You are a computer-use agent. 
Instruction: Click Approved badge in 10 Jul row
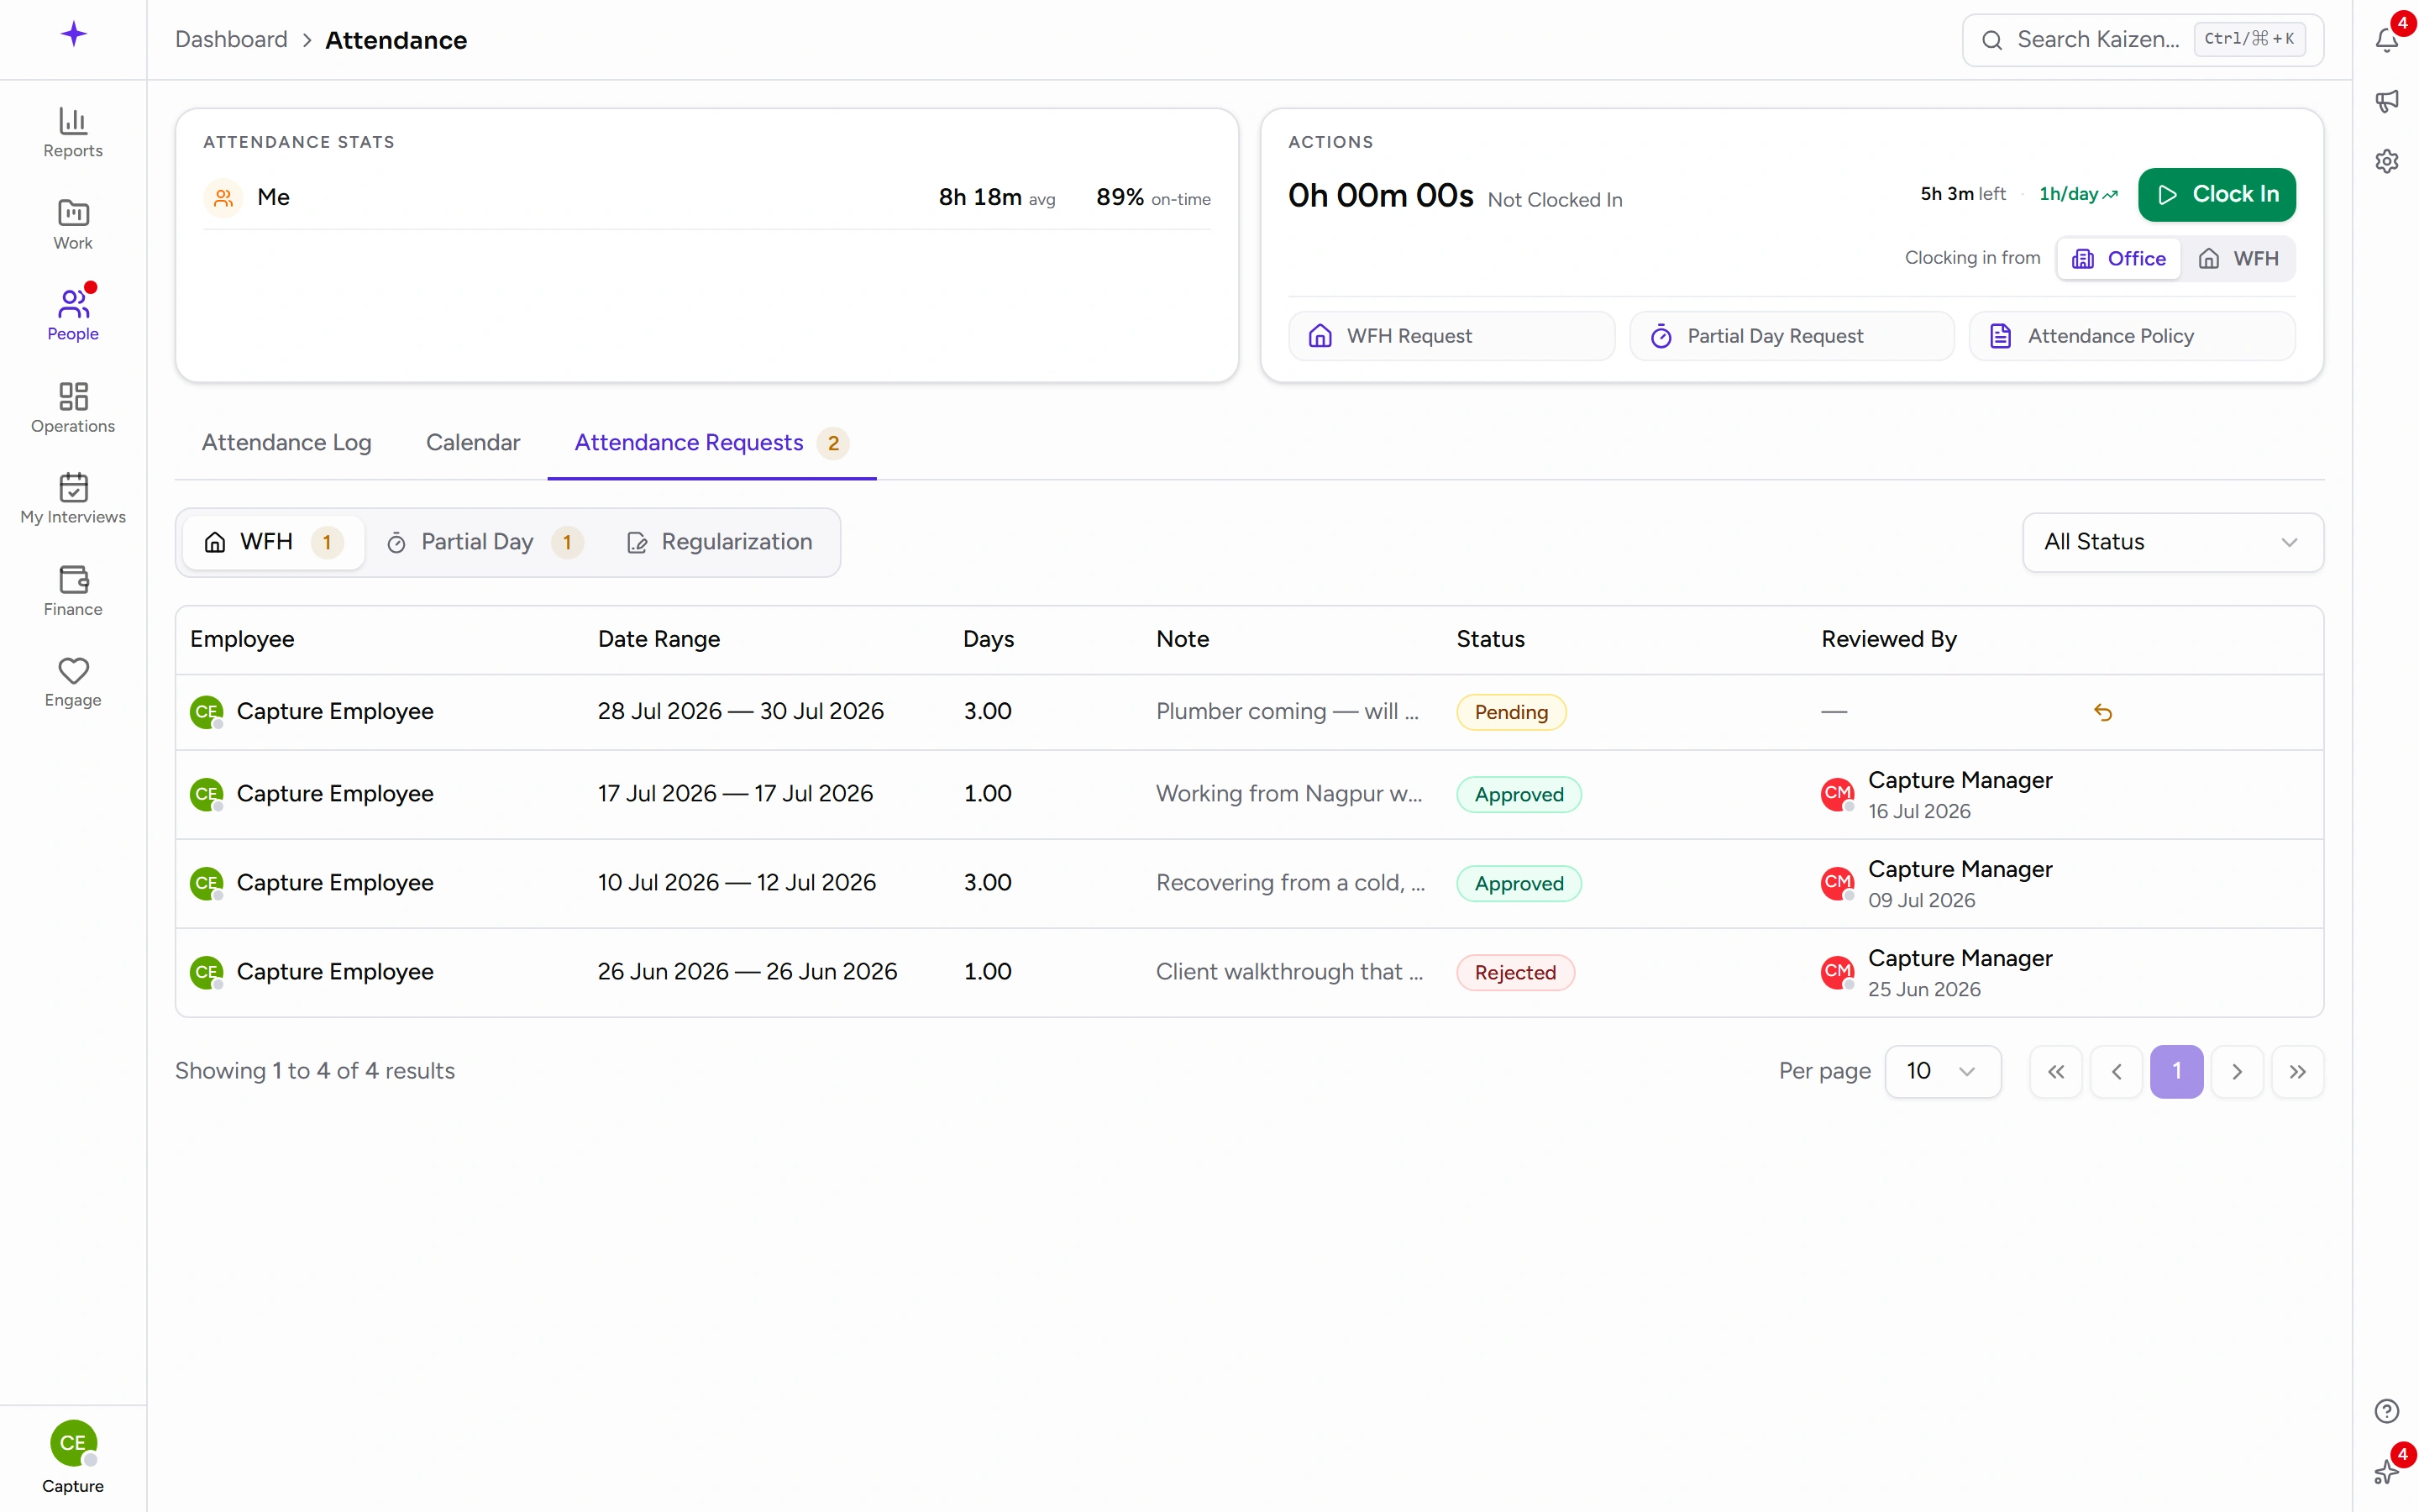point(1519,883)
